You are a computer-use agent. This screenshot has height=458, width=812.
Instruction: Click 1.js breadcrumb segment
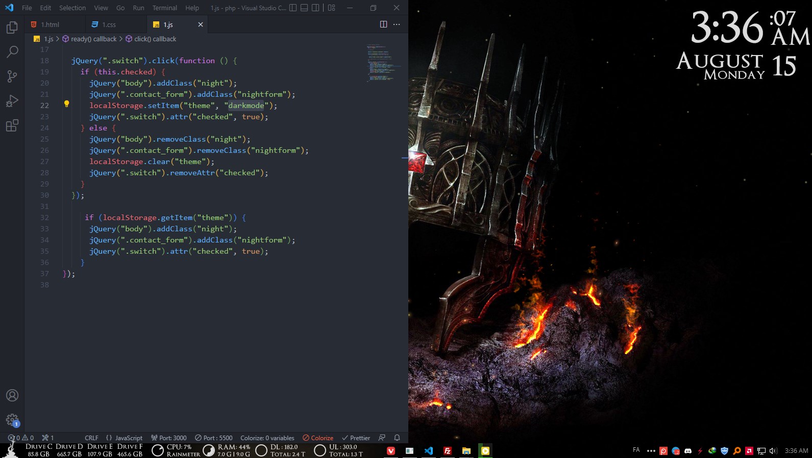(x=44, y=39)
